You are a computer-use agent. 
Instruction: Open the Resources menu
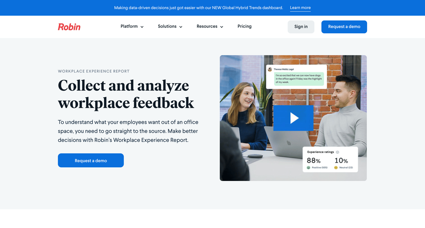(210, 27)
